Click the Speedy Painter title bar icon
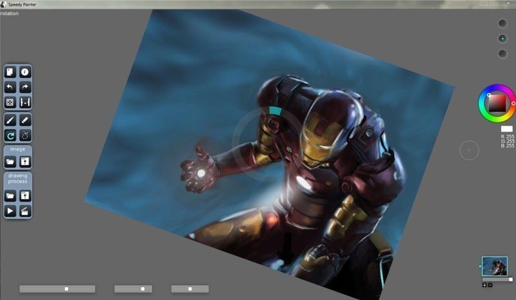Image resolution: width=516 pixels, height=300 pixels. coord(4,5)
